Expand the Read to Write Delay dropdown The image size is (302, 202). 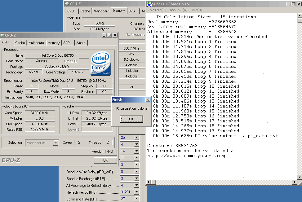(x=136, y=172)
